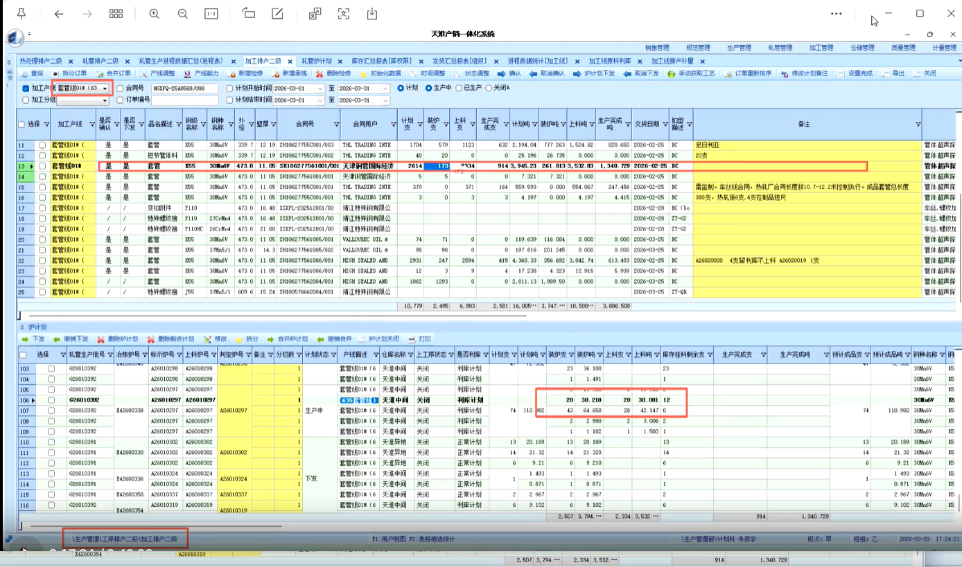Click the 查询 search toolbar icon
This screenshot has width=962, height=567.
[24, 73]
